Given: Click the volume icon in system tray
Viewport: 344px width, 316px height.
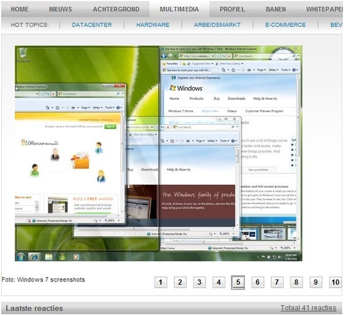Looking at the screenshot, I should tap(279, 257).
